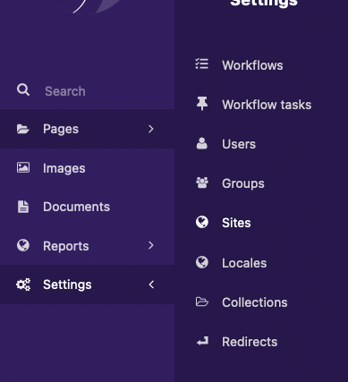Screen dimensions: 348x382
Task: Click the Locales globe icon
Action: (x=202, y=262)
